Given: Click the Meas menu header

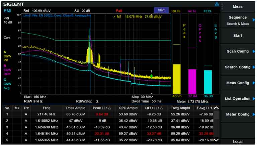Looking at the screenshot, I should (x=238, y=6).
